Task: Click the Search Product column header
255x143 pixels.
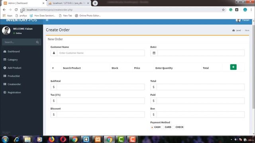Action: click(x=72, y=68)
